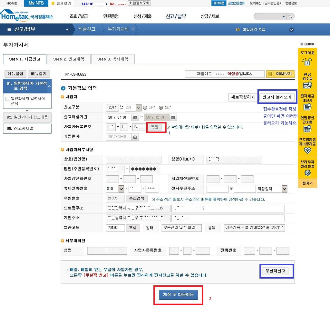
Task: Toggle the star next to 부가가치세 breadcrumb
Action: 133,29
